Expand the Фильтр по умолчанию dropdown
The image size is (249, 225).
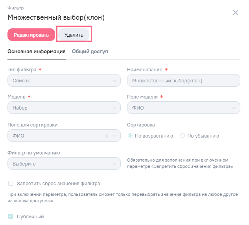click(x=64, y=163)
